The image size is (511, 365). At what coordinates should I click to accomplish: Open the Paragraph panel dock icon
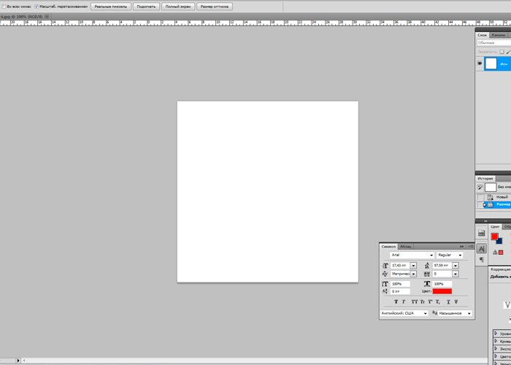coord(482,260)
